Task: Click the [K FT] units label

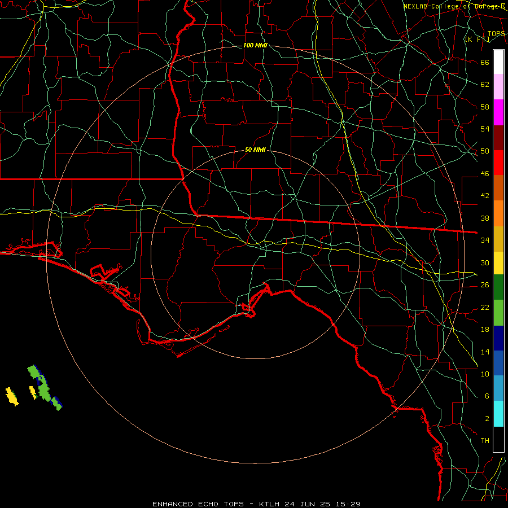Action: pos(477,40)
